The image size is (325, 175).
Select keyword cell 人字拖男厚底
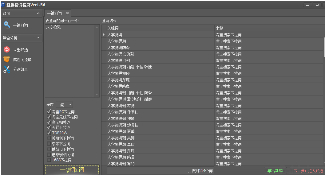(x=161, y=80)
